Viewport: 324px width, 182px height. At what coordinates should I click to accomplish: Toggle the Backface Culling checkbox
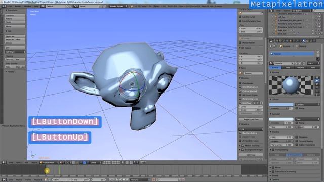coord(240,133)
